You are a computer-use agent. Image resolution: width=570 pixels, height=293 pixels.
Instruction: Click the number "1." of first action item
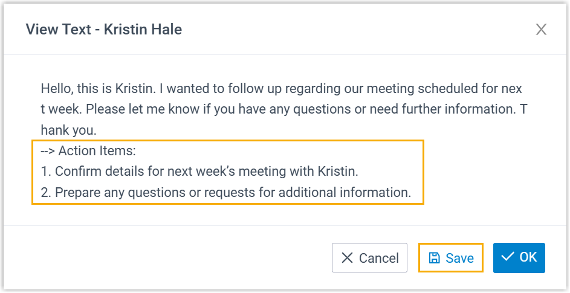46,172
